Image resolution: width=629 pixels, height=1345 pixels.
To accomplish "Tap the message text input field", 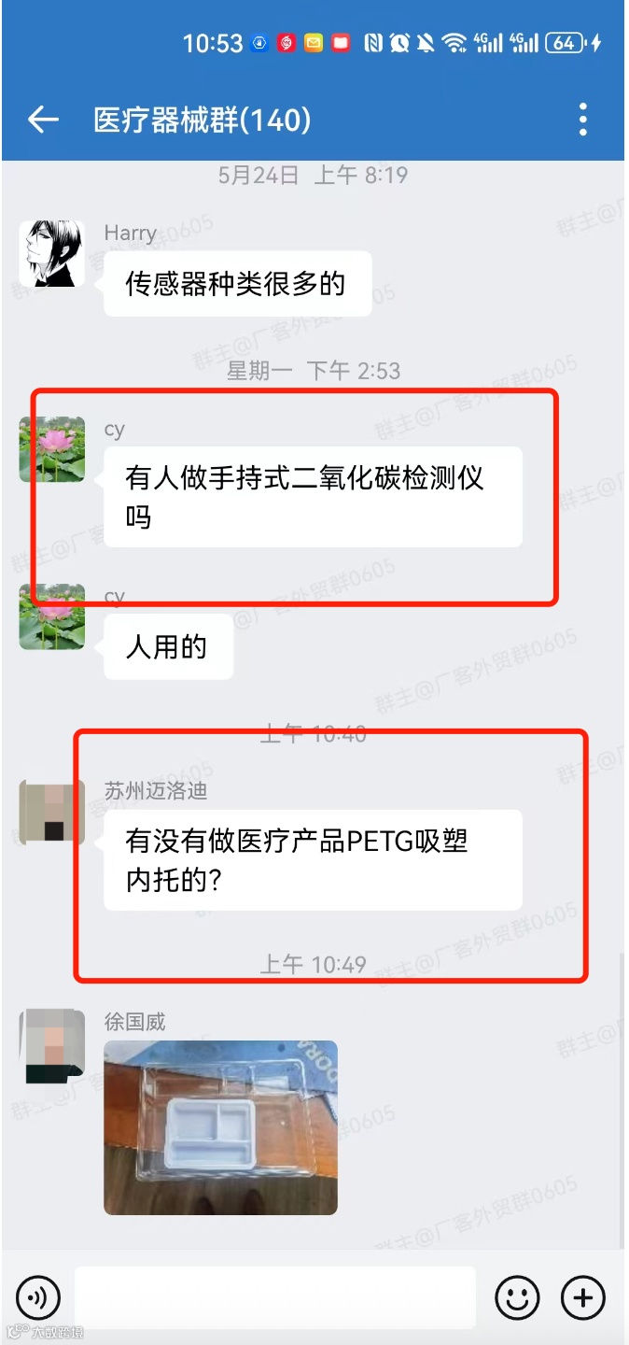I will point(275,1297).
